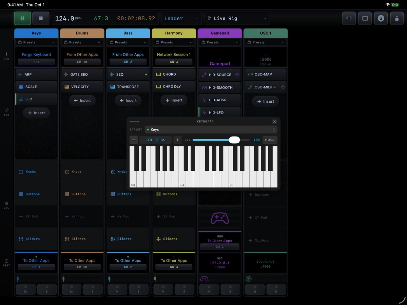Select the Gamepad channel header

point(219,33)
